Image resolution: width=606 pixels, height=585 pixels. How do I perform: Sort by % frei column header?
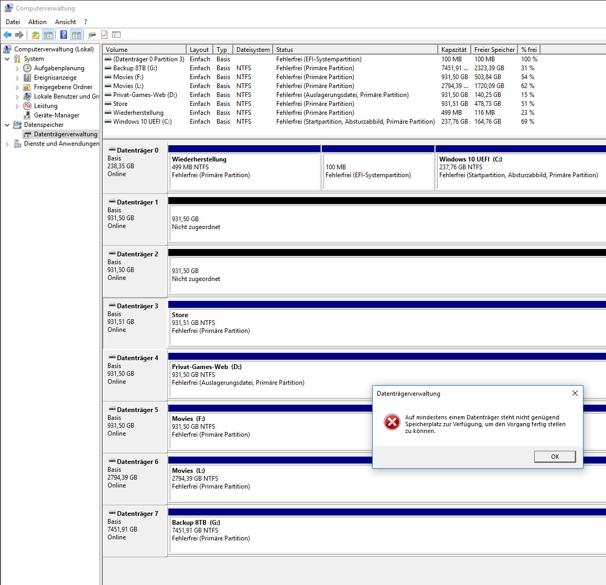coord(529,49)
